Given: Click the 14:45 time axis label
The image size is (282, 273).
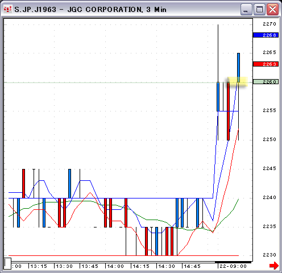Looking at the screenshot, I should (x=192, y=266).
